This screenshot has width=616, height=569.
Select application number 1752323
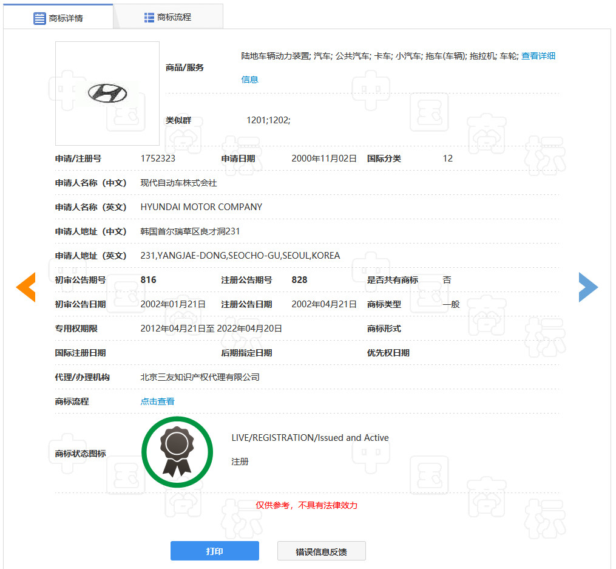coord(158,158)
